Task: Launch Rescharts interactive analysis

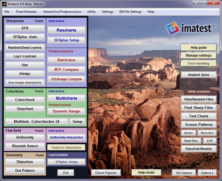Action: (x=66, y=30)
